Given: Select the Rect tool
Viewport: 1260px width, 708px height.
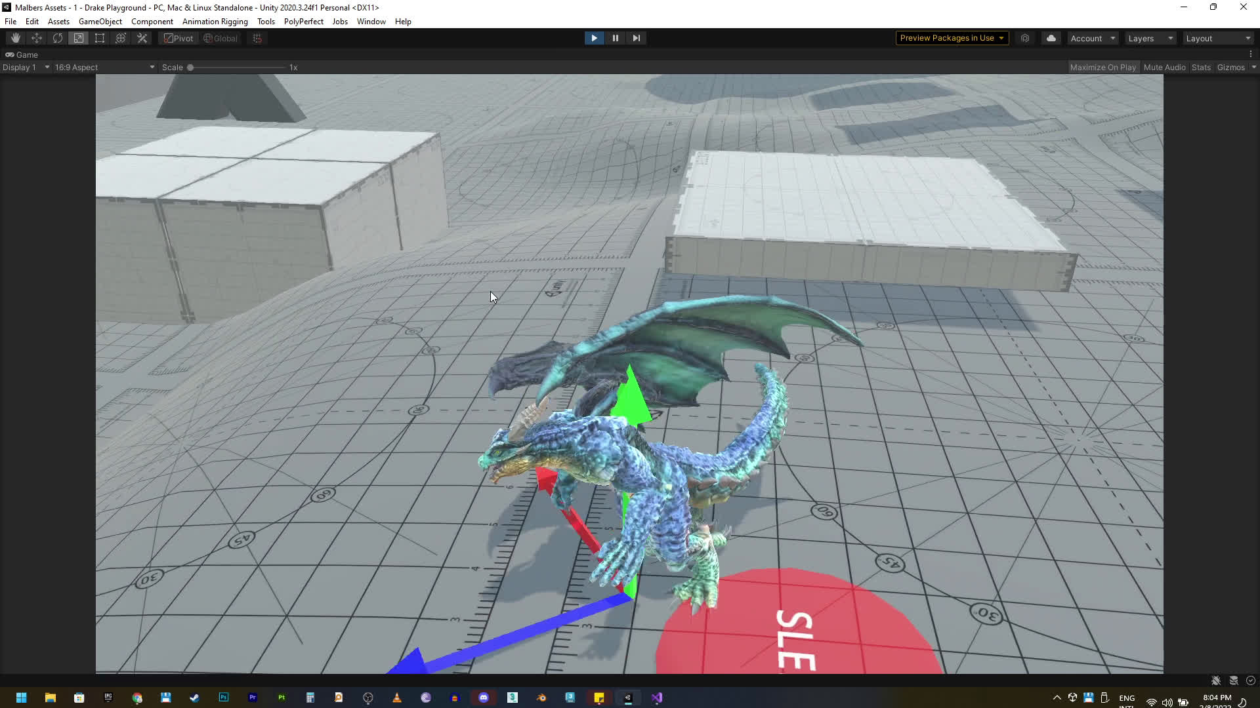Looking at the screenshot, I should click(x=100, y=38).
